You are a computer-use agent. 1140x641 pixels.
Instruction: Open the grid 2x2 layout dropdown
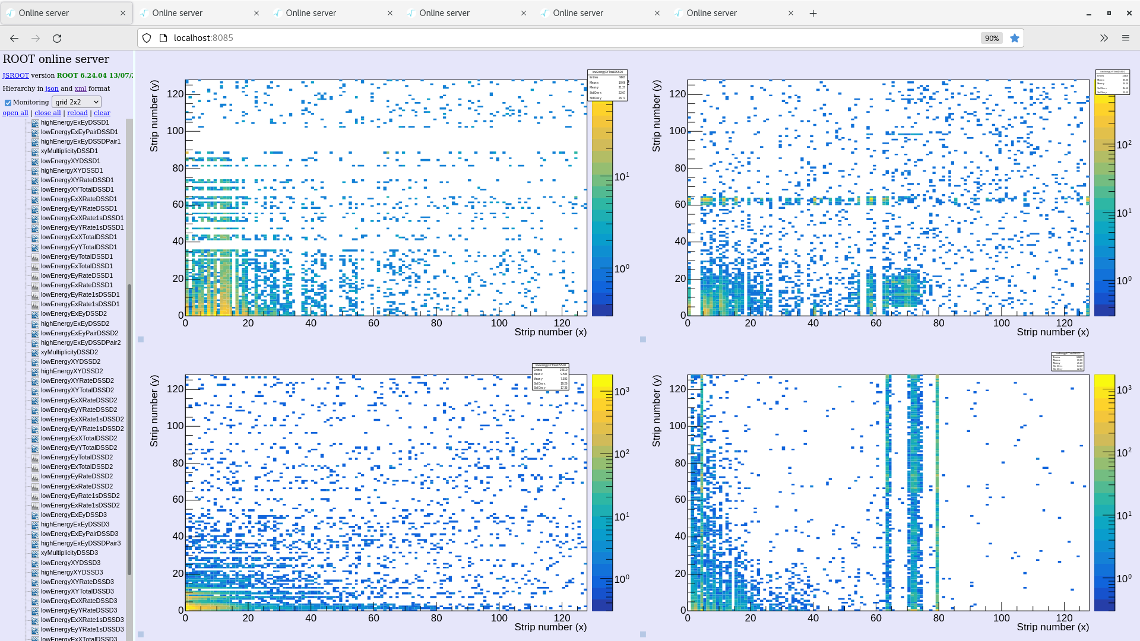pos(77,102)
